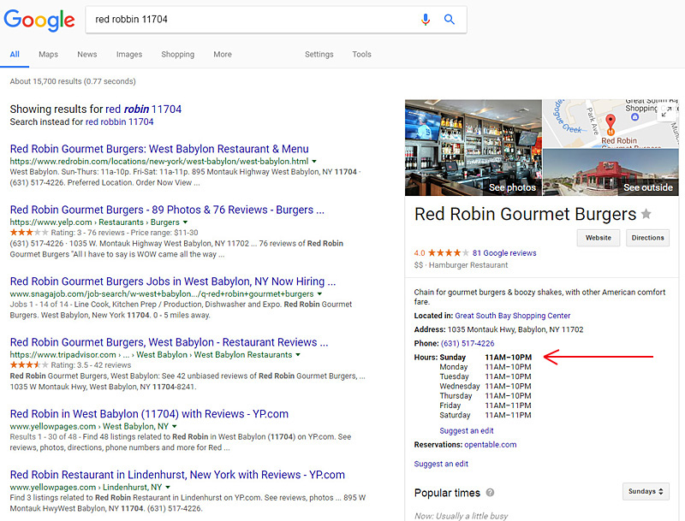Screen dimensions: 685x521
Task: Click Suggest an edit above Popular times
Action: pos(441,464)
